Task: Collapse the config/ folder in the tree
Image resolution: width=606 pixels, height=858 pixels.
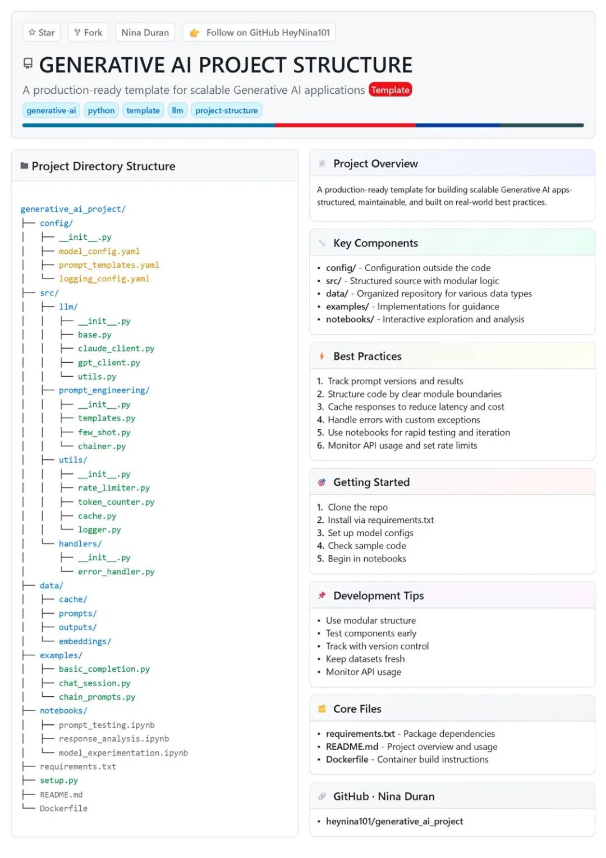Action: pos(56,223)
